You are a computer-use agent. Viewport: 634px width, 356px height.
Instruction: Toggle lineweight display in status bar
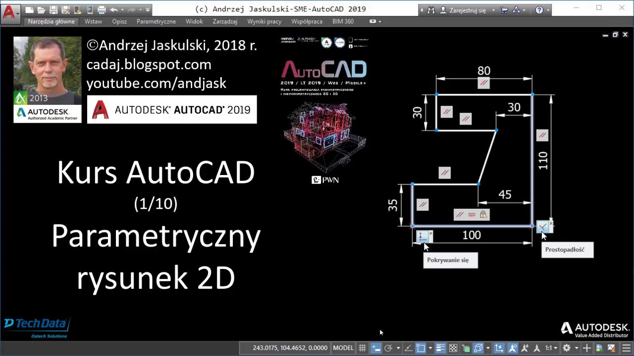tap(440, 348)
